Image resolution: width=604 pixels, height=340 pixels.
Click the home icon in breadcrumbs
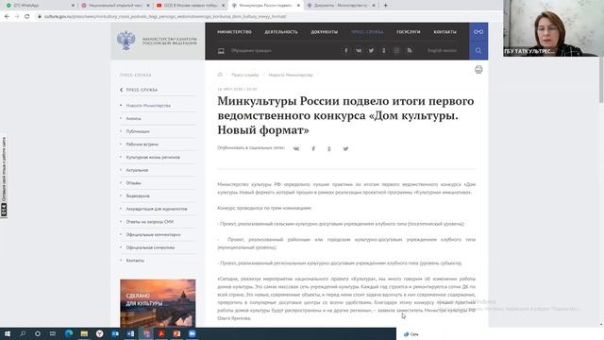[220, 75]
